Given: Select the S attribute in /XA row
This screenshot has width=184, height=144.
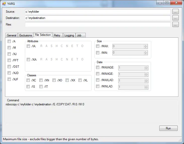Looking at the screenshot, I should click(x=51, y=59).
